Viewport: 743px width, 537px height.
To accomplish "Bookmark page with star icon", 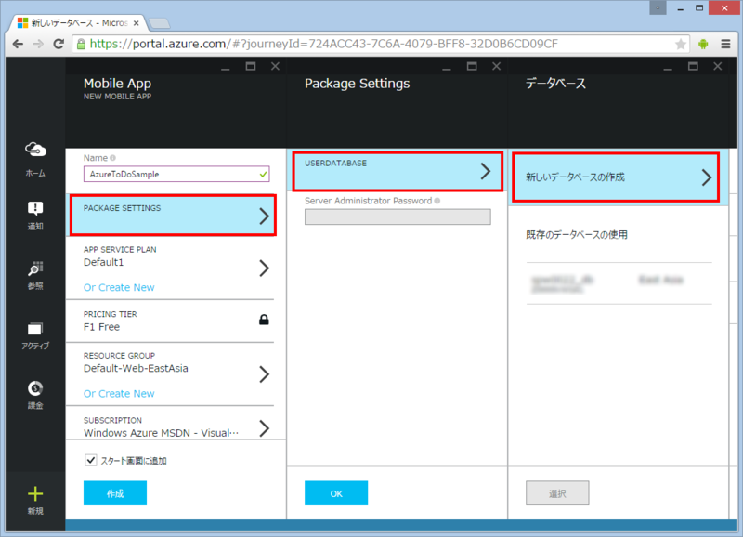I will pyautogui.click(x=681, y=44).
